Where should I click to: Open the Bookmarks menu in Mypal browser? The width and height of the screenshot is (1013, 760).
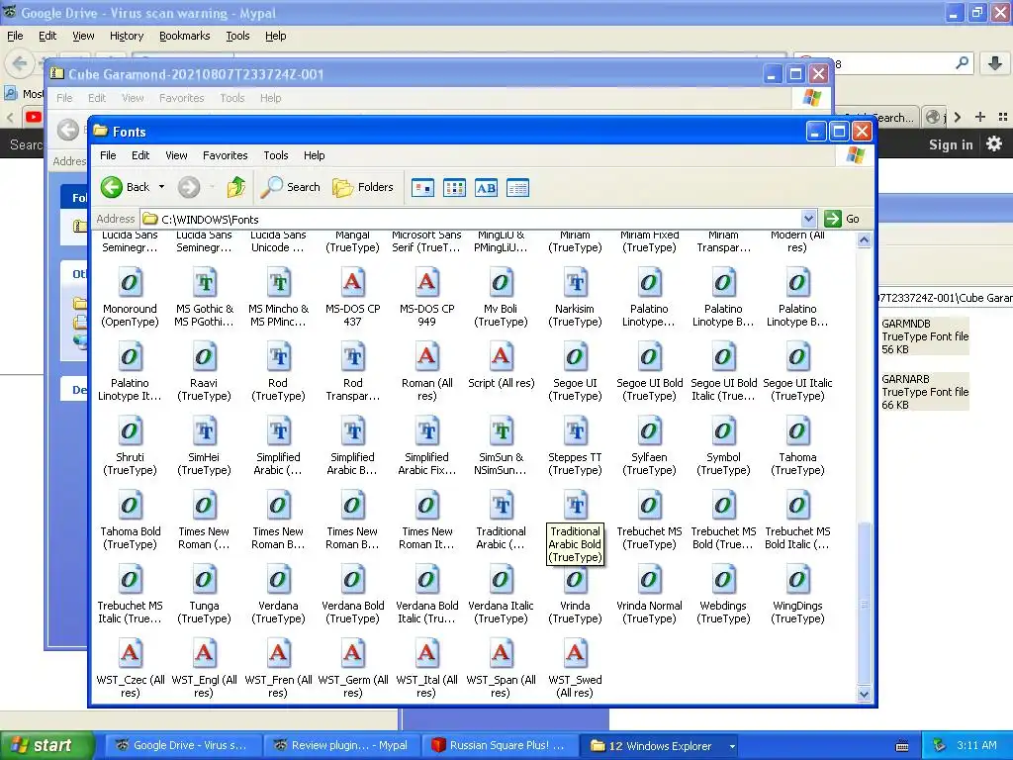coord(185,36)
